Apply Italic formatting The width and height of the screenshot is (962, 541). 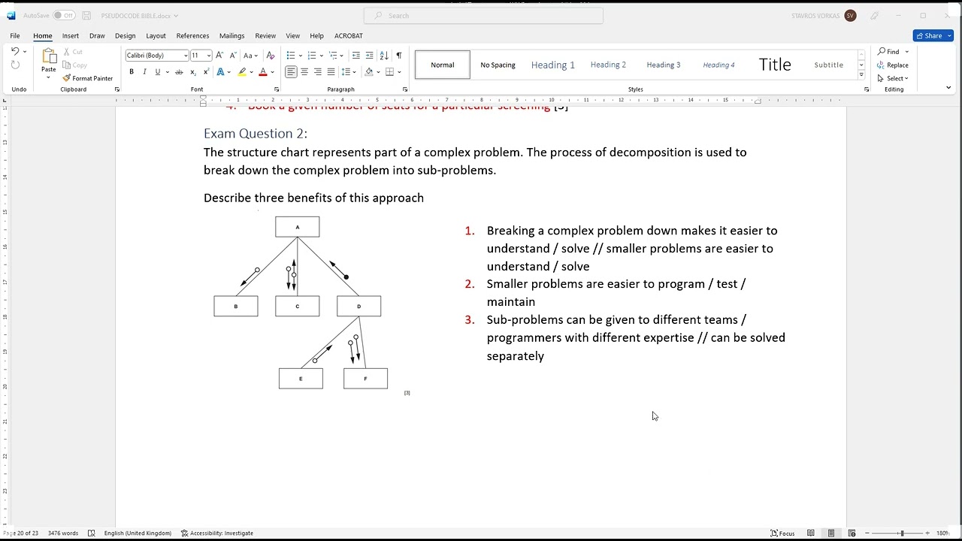click(144, 72)
